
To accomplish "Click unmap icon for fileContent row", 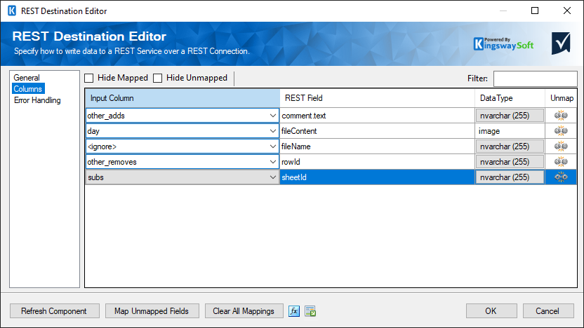I will click(x=561, y=131).
